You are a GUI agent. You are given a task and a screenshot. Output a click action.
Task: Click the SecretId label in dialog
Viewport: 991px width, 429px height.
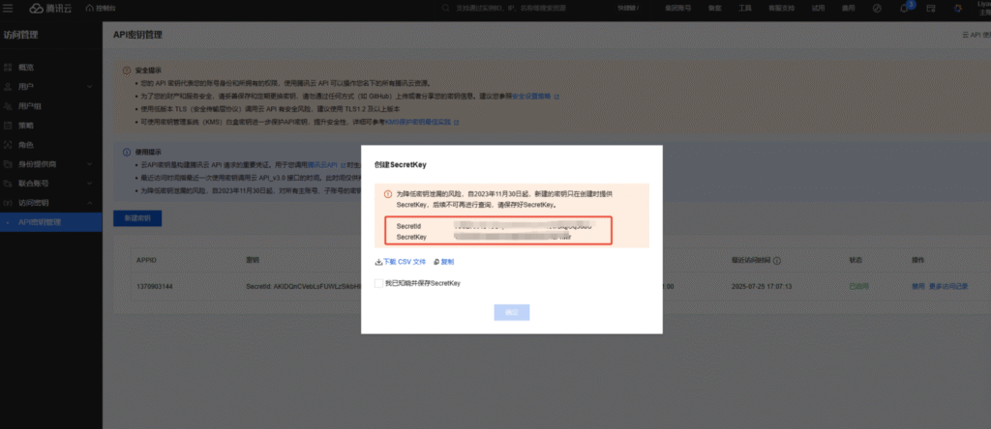click(x=408, y=226)
